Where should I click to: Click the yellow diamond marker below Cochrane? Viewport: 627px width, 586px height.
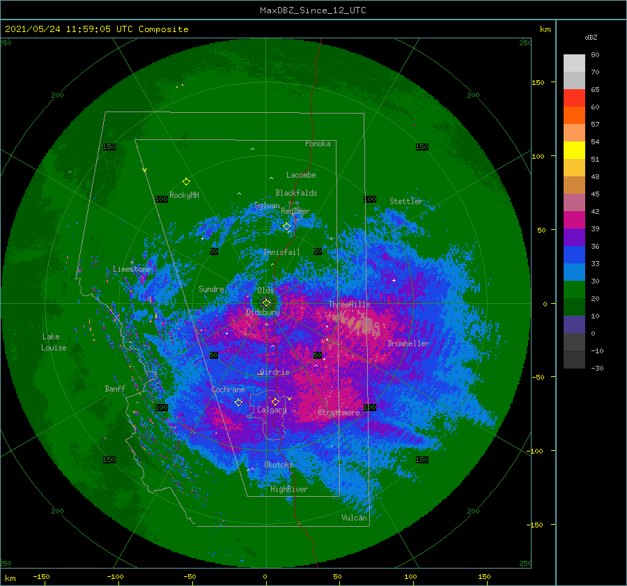coord(238,402)
